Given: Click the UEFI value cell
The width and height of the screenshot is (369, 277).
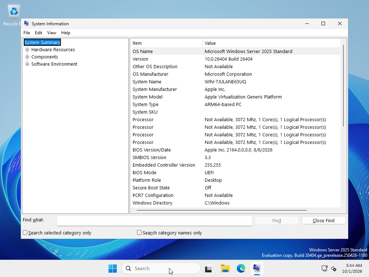Looking at the screenshot, I should click(209, 172).
